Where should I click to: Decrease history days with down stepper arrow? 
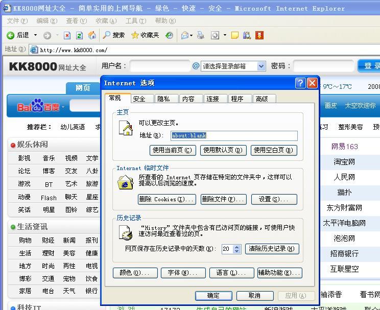[237, 251]
